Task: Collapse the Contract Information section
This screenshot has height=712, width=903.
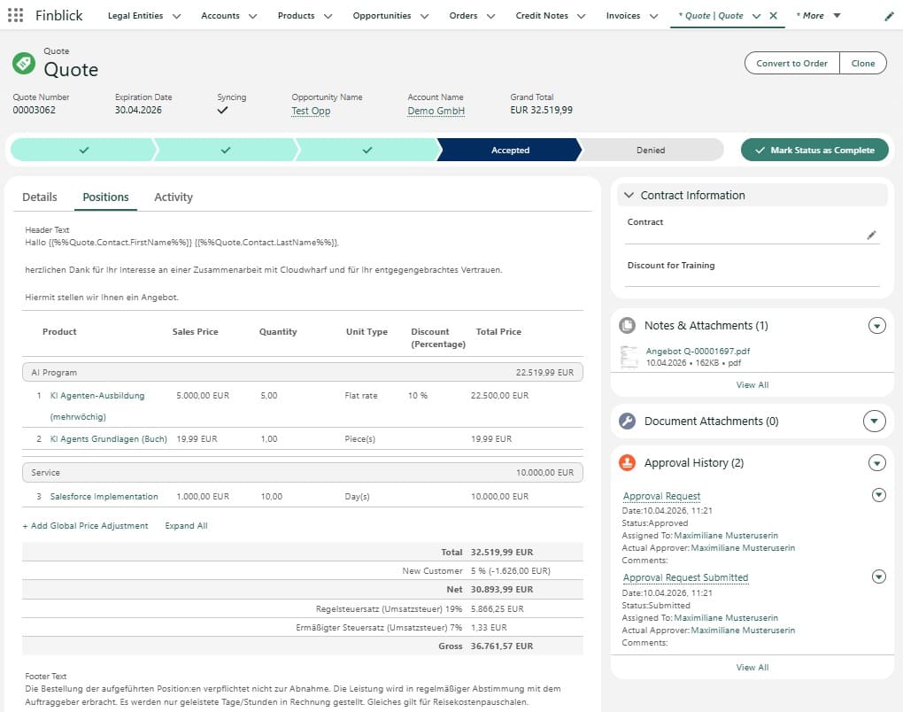Action: click(629, 196)
